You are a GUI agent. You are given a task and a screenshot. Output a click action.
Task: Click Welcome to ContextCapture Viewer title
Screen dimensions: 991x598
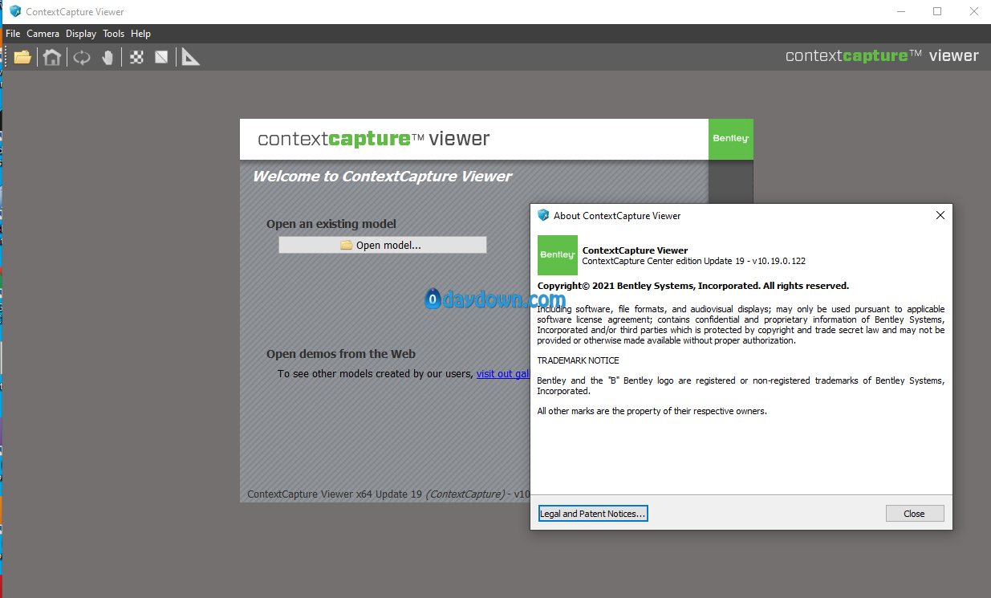point(382,177)
